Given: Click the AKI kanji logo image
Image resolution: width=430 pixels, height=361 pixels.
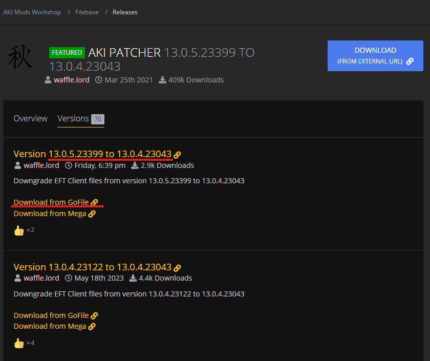Looking at the screenshot, I should pyautogui.click(x=20, y=57).
